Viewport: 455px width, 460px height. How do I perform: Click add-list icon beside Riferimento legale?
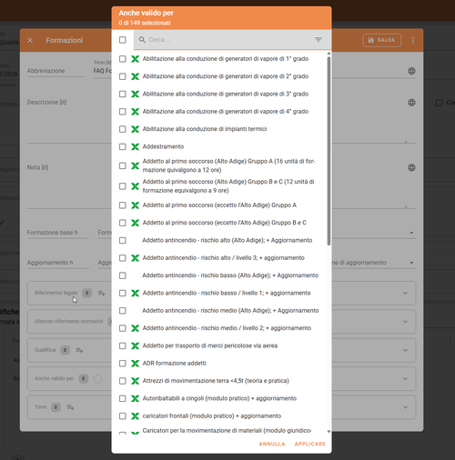point(102,293)
